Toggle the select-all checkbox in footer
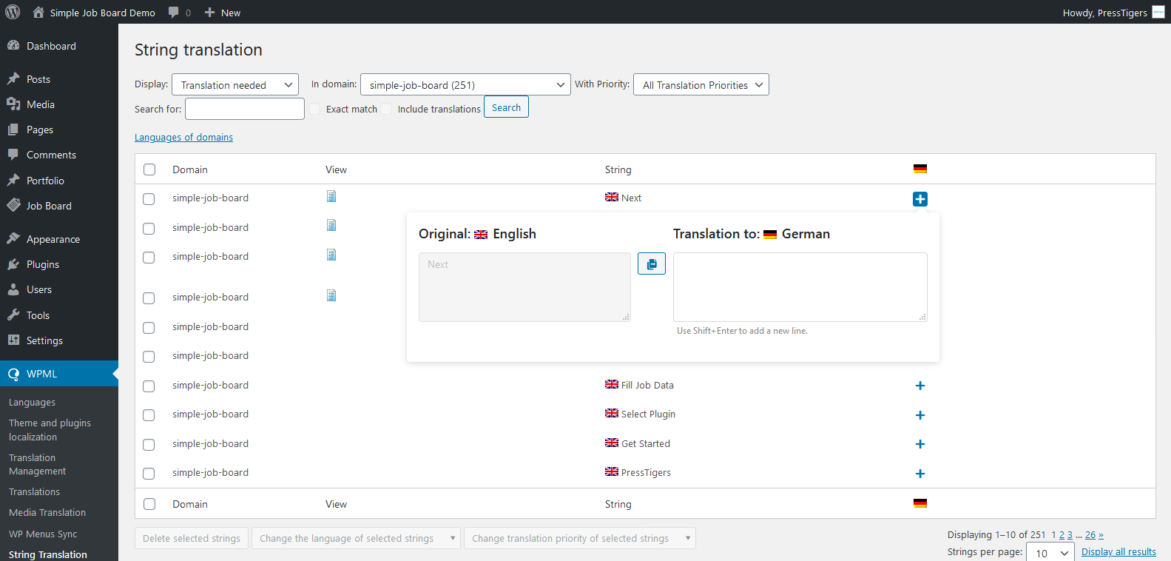The height and width of the screenshot is (561, 1171). pos(149,504)
